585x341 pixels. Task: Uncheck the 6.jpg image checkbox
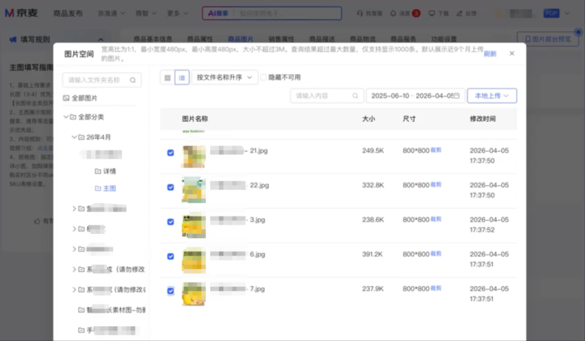171,256
